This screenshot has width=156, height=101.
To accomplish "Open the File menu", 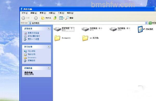I will tap(25, 13).
